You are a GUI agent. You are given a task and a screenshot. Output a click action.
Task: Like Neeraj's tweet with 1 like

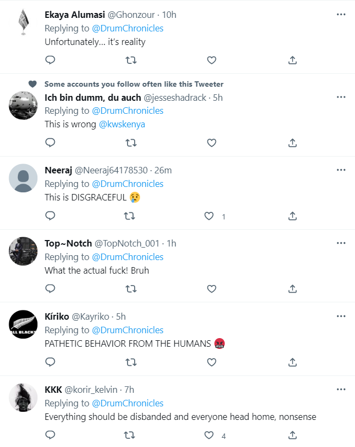210,216
